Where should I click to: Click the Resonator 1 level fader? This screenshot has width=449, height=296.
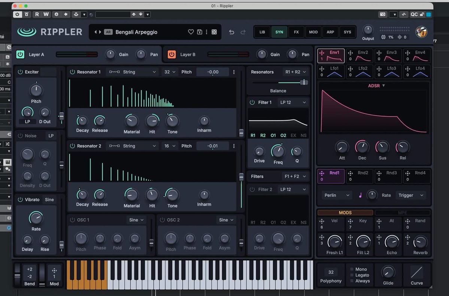(242, 133)
